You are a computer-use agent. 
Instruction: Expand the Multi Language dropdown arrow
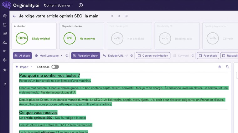point(62,55)
